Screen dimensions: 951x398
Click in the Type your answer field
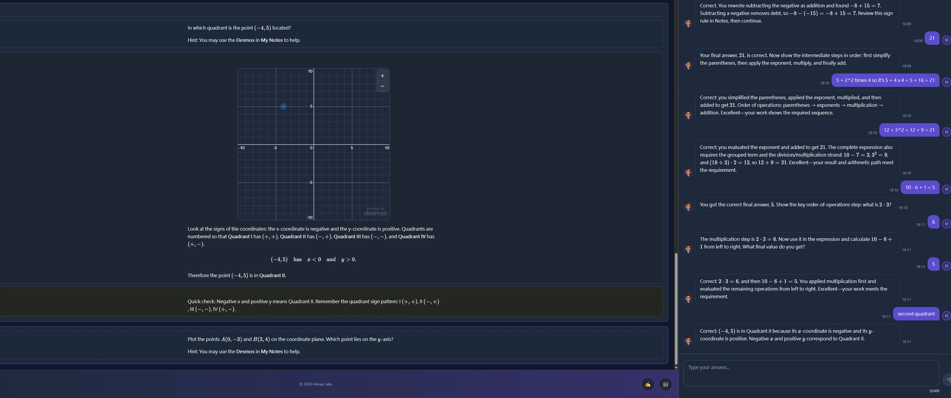coord(811,373)
